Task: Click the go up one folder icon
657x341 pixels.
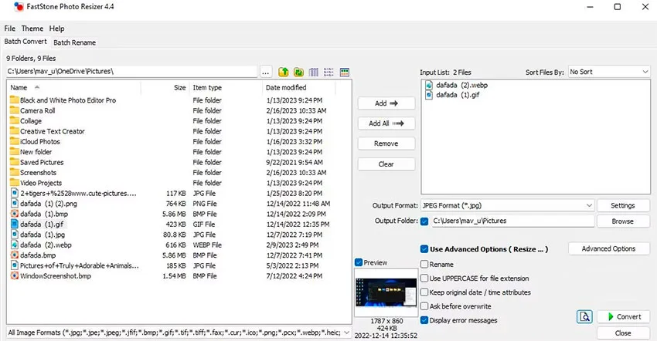Action: [284, 72]
